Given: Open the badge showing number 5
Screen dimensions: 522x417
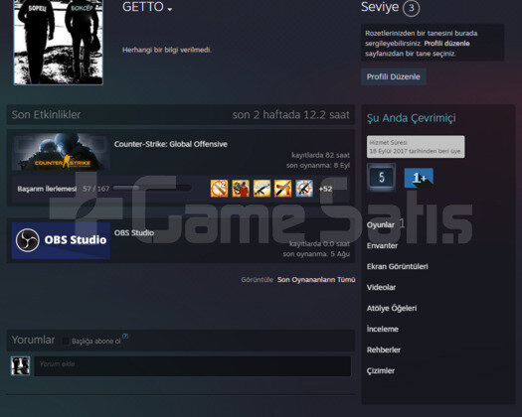Looking at the screenshot, I should 381,178.
